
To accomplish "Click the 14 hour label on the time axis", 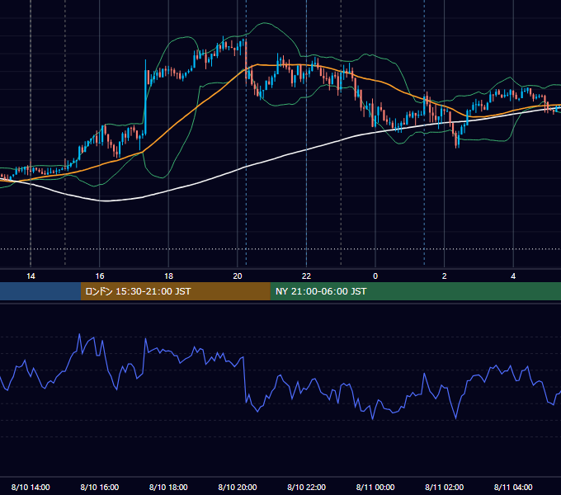I will coord(31,276).
